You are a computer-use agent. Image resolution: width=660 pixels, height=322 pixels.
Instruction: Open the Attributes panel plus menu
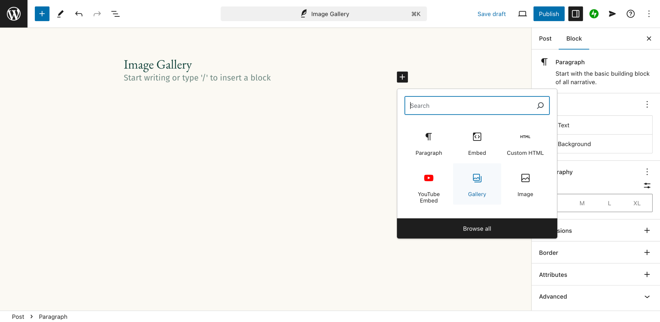coord(647,274)
